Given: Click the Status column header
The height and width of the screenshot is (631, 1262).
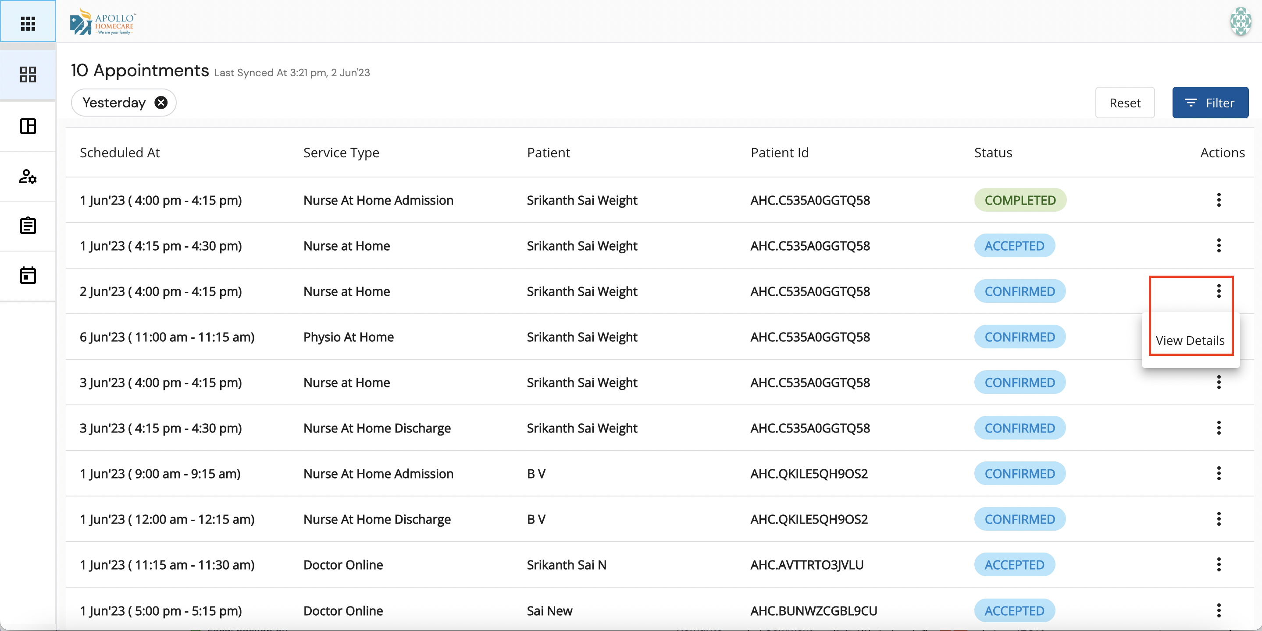Looking at the screenshot, I should click(993, 153).
